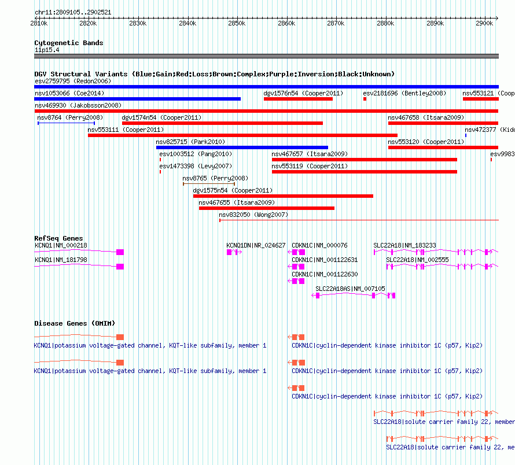
Task: Click the 2850k ruler tick label
Action: pyautogui.click(x=237, y=23)
